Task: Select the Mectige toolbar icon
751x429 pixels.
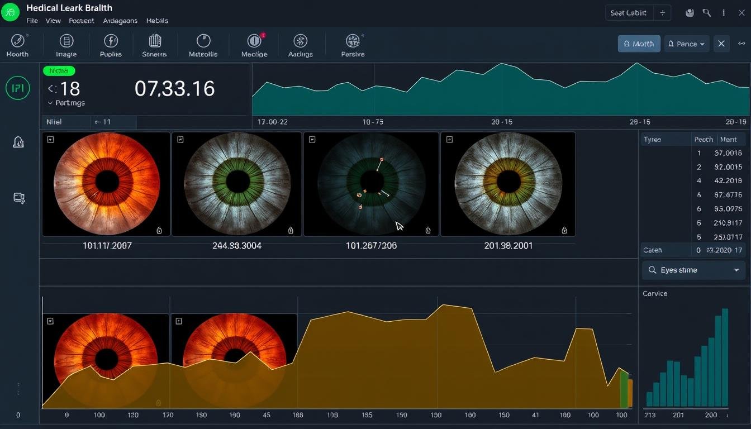Action: 254,46
